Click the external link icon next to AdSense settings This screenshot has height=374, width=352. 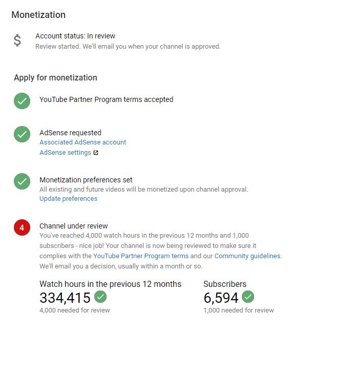tap(96, 153)
